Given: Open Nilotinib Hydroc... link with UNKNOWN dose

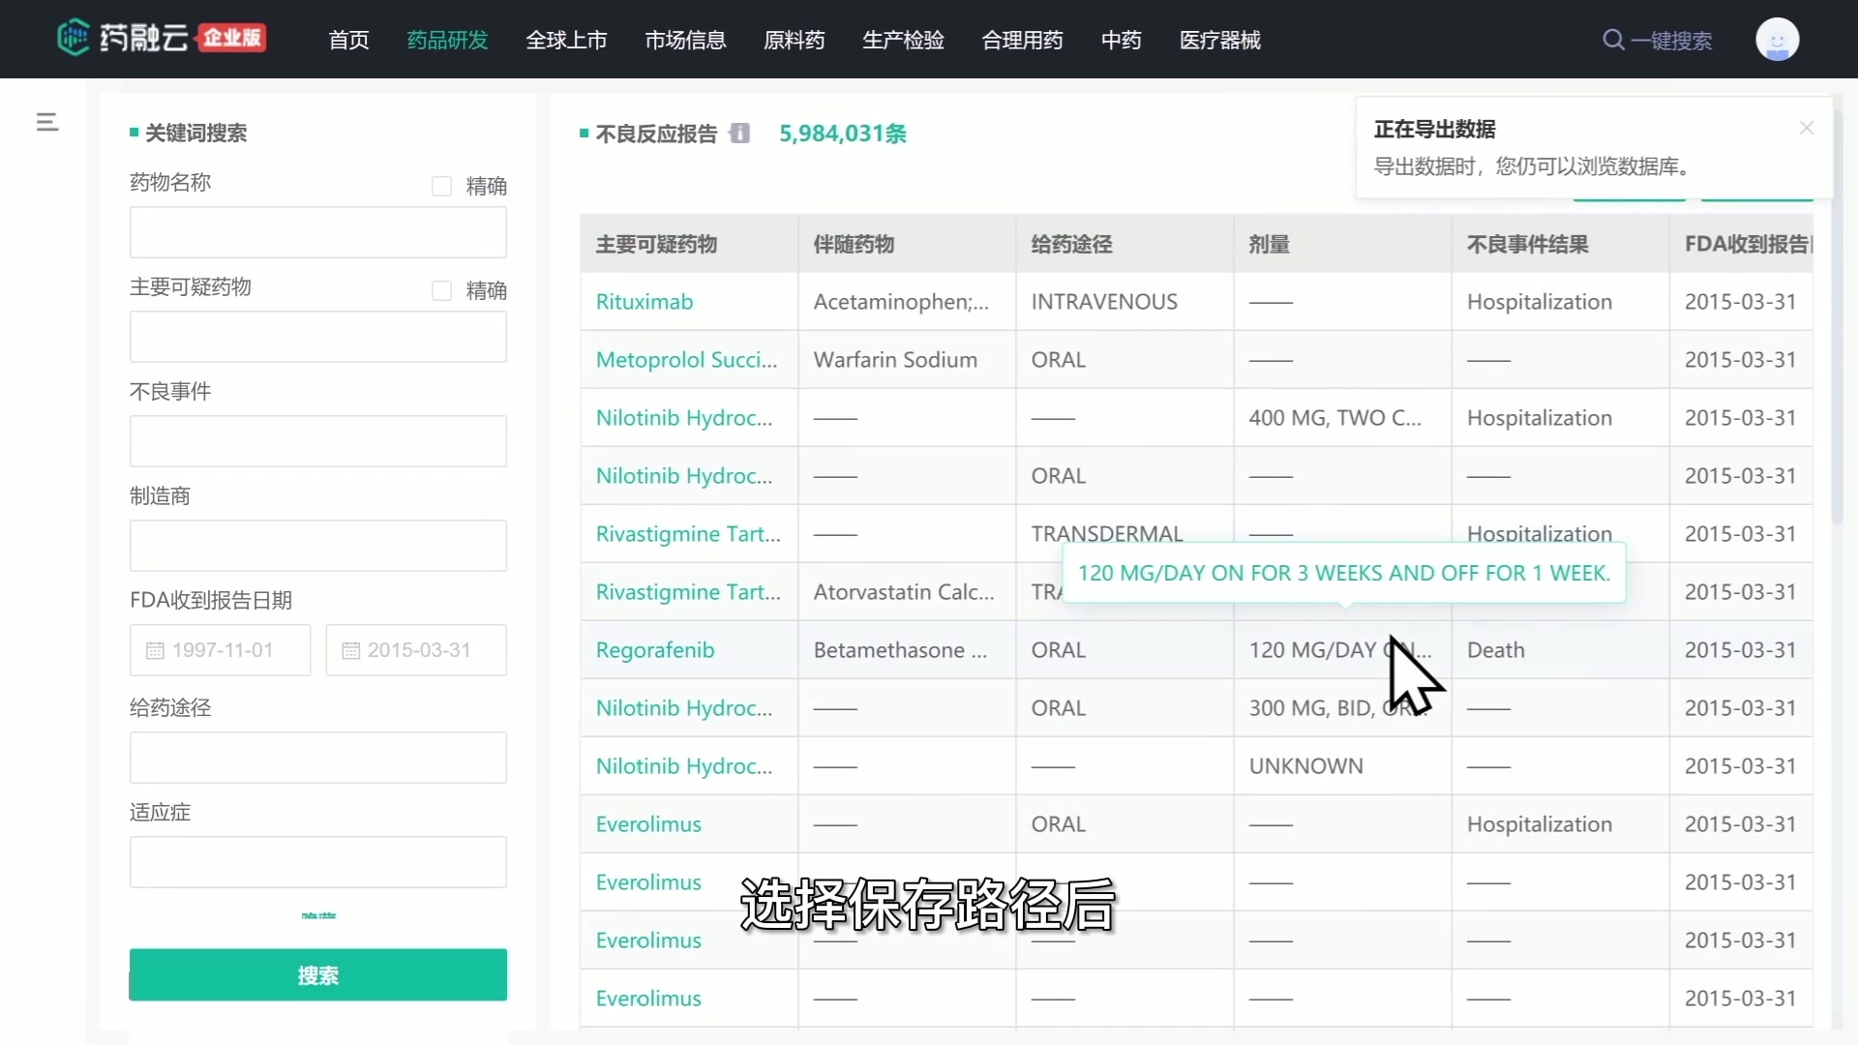Looking at the screenshot, I should coord(684,766).
